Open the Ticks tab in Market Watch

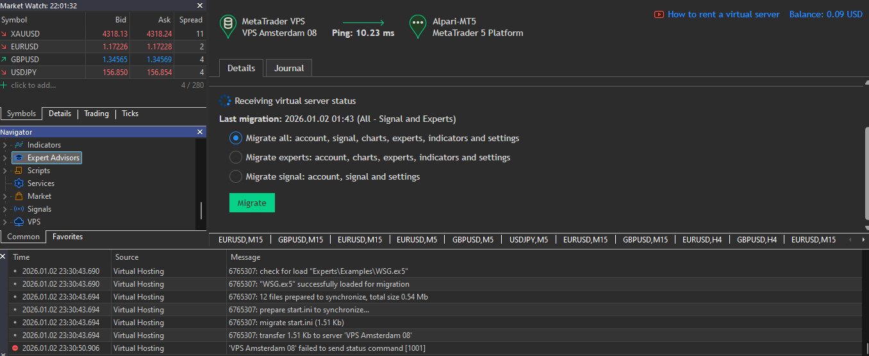(130, 114)
